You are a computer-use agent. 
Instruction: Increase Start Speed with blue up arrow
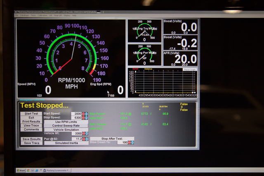[86, 114]
